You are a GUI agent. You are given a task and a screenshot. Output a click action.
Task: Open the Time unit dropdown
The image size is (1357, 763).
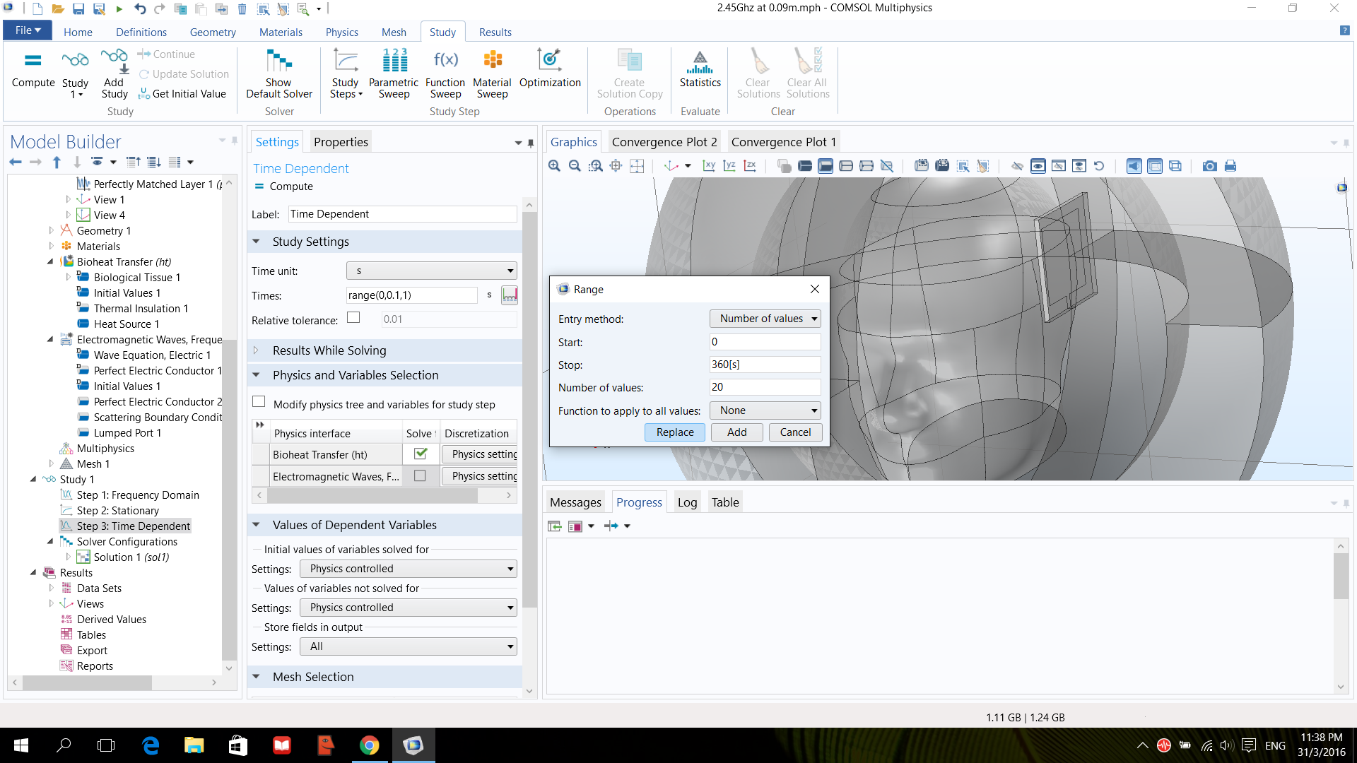coord(431,271)
